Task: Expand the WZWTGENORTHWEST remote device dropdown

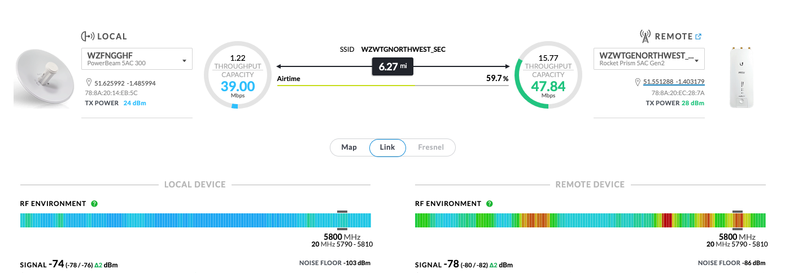Action: pos(697,60)
